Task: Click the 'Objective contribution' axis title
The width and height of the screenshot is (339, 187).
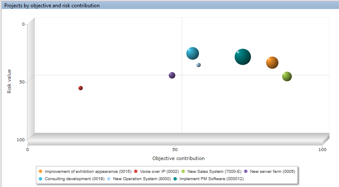Action: pyautogui.click(x=178, y=158)
